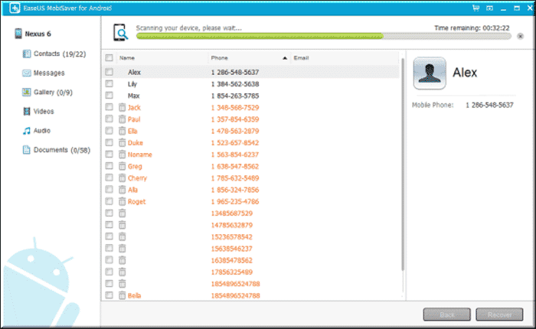Click the trash icon for 14785632879
Image resolution: width=536 pixels, height=329 pixels.
pos(122,225)
